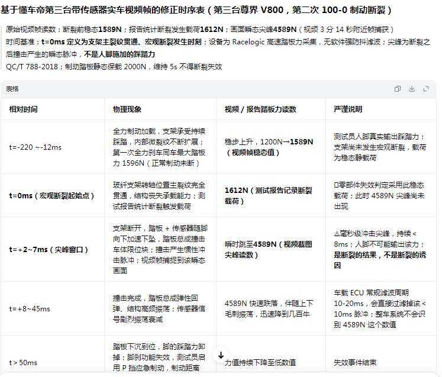The width and height of the screenshot is (442, 377).
Task: Download the table using the download icon
Action: (412, 89)
